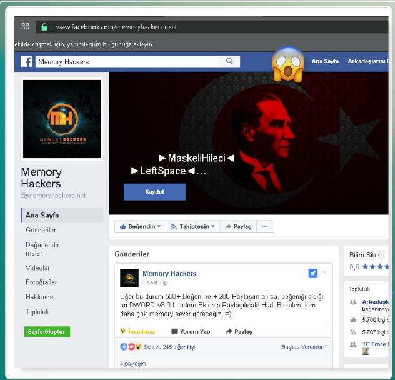
Task: Click Paylaş on the post
Action: click(x=239, y=331)
